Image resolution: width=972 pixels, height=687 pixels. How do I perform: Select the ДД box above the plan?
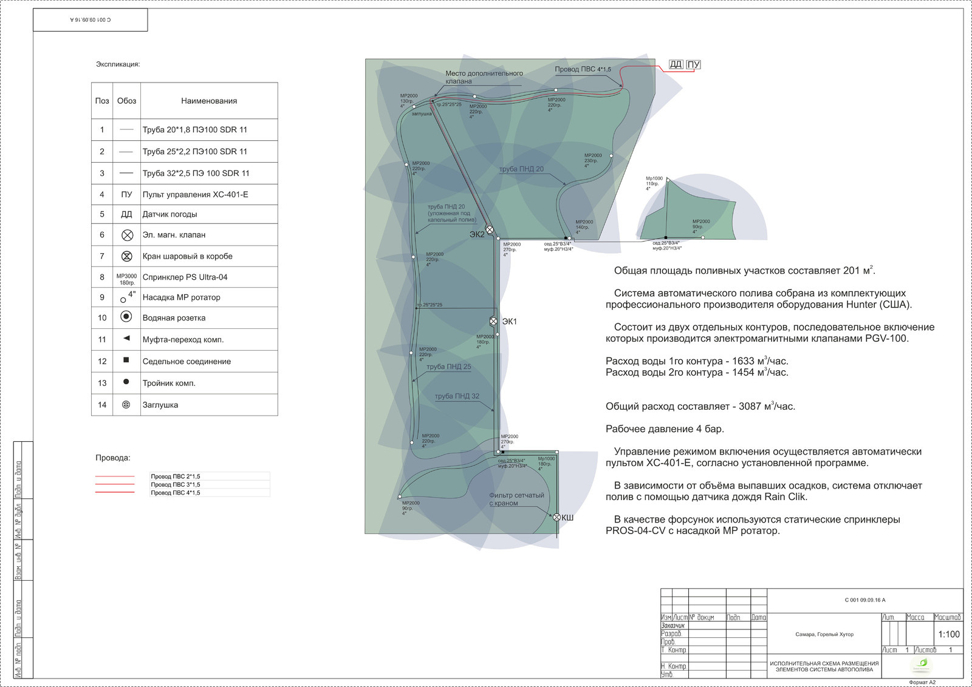pos(676,64)
